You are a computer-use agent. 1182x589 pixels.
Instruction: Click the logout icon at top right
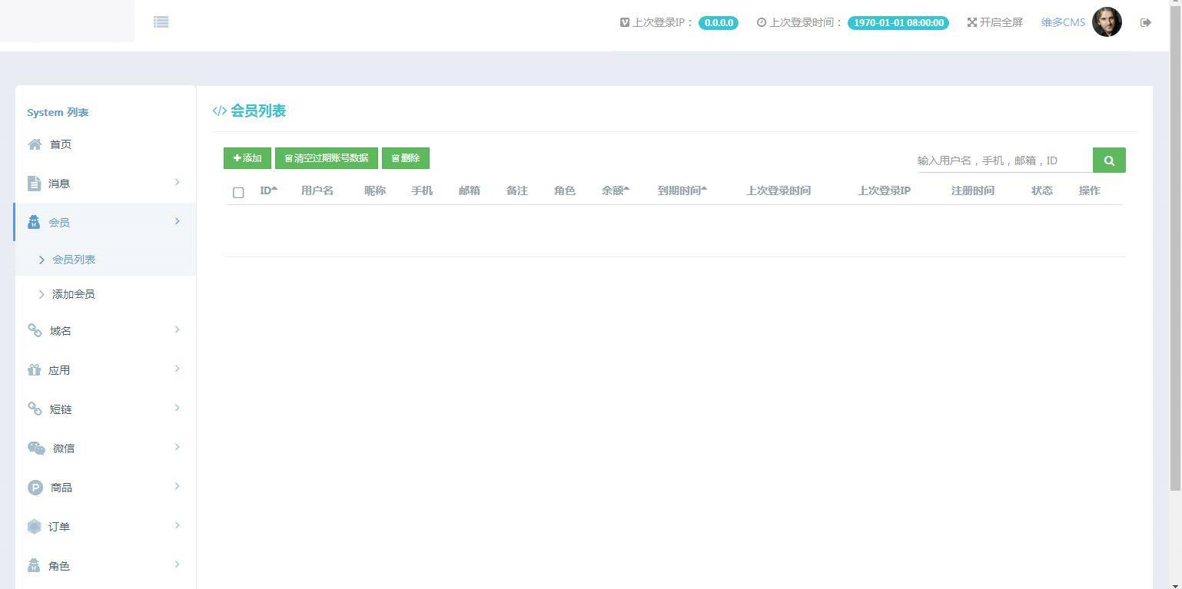[1146, 22]
